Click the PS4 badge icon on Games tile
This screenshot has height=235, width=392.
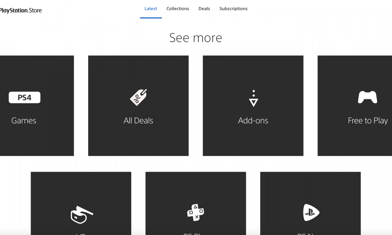[24, 98]
